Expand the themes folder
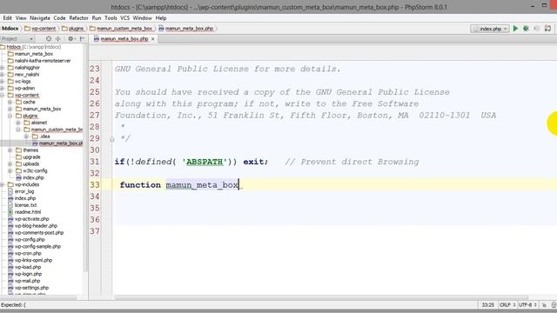The height and width of the screenshot is (313, 557). tap(10, 150)
